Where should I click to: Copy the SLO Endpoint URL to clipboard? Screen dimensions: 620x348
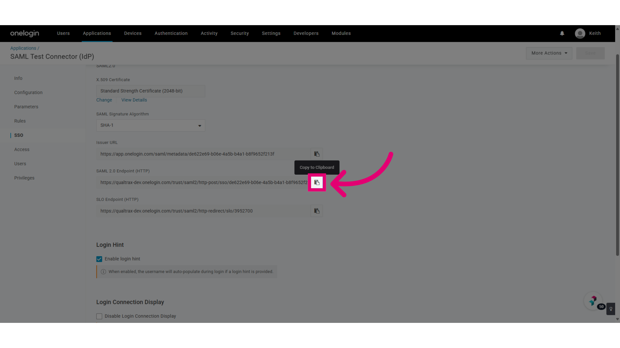[x=317, y=211]
